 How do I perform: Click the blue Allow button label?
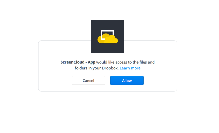pos(127,81)
